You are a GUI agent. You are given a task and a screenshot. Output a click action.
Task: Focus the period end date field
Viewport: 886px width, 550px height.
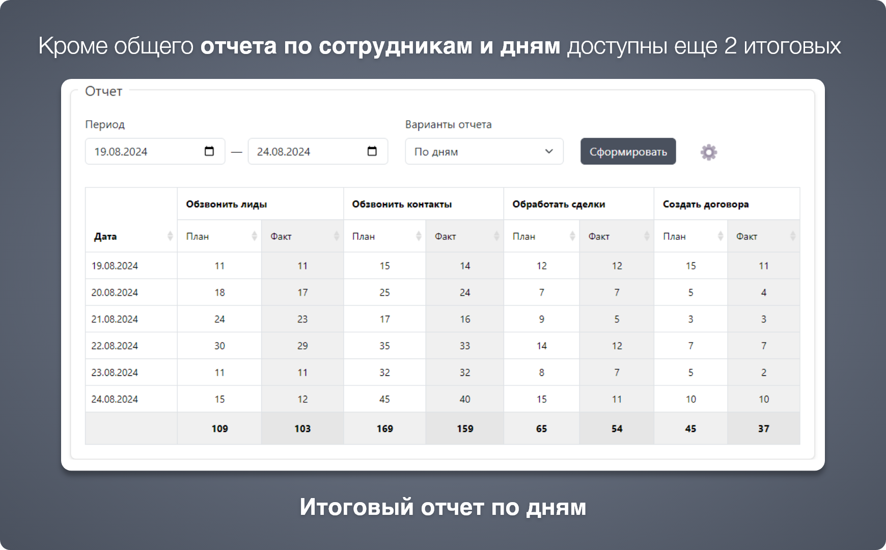point(318,151)
